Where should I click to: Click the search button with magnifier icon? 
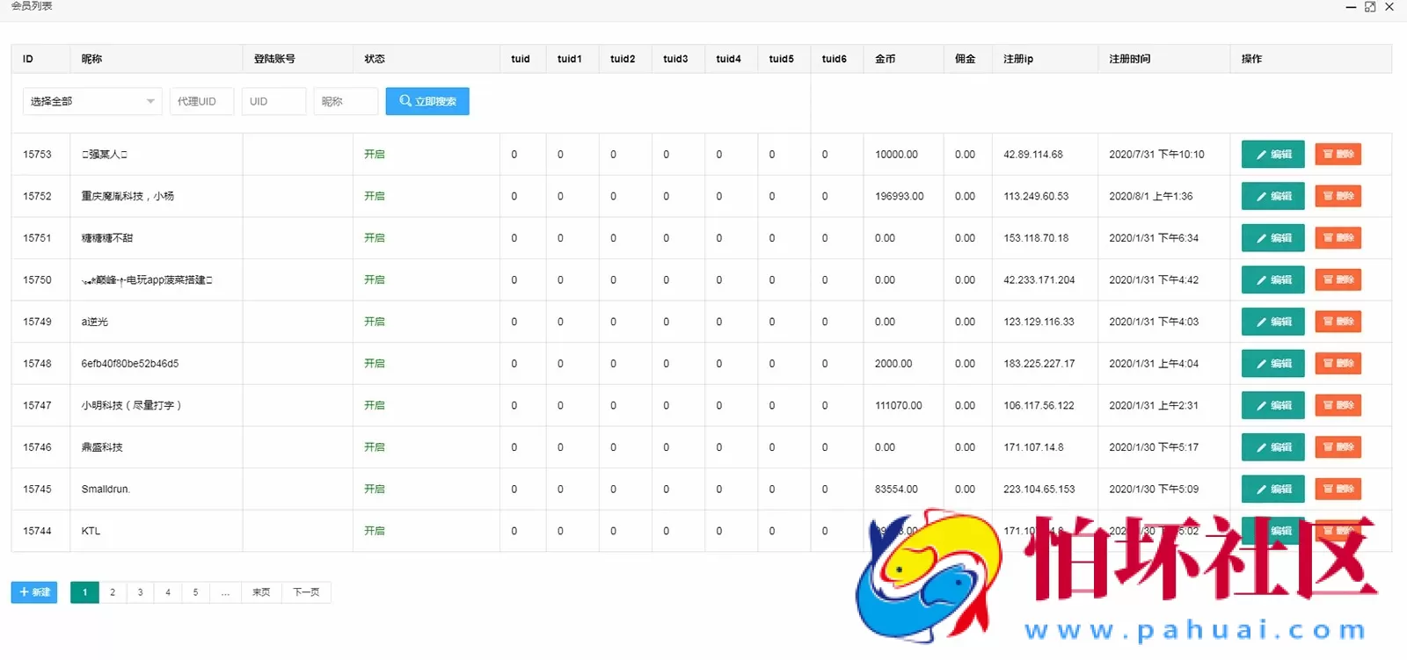tap(427, 101)
